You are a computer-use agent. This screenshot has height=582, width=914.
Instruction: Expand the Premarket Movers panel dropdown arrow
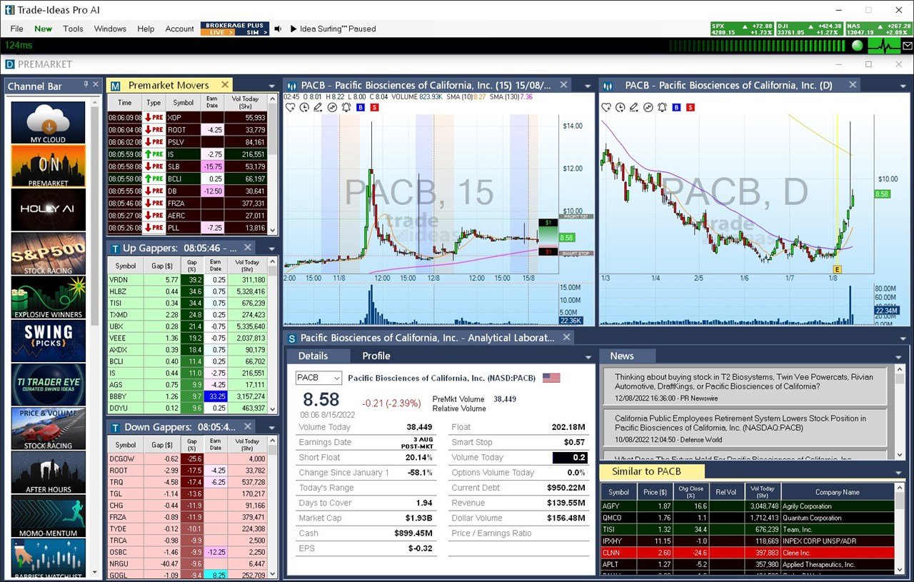click(x=271, y=86)
